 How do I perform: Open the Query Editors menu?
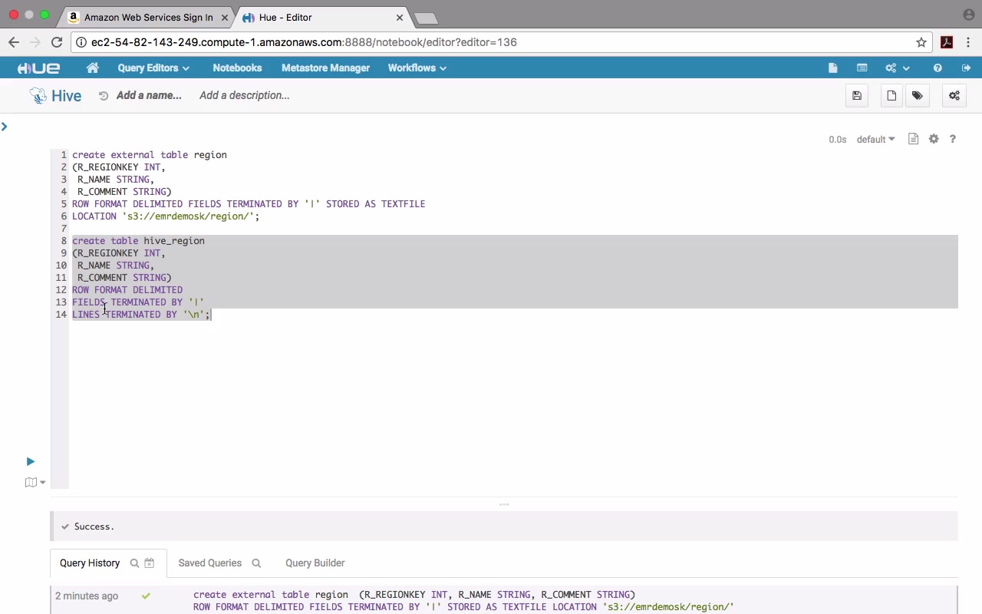click(153, 68)
